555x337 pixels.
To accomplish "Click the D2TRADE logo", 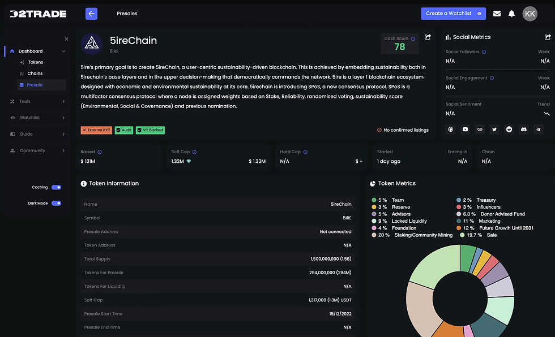I will point(39,14).
